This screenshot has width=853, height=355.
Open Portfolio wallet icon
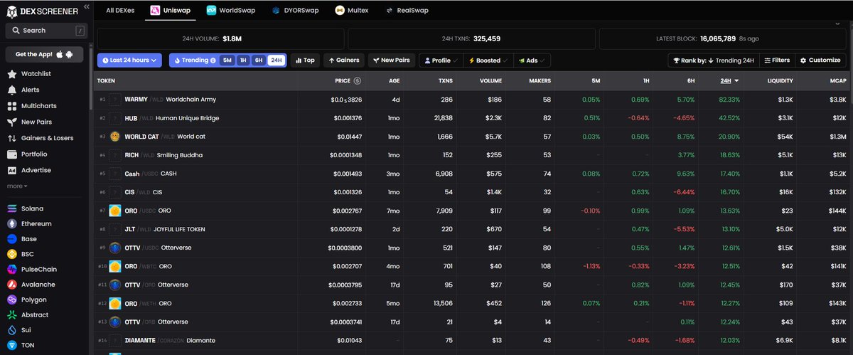[12, 154]
